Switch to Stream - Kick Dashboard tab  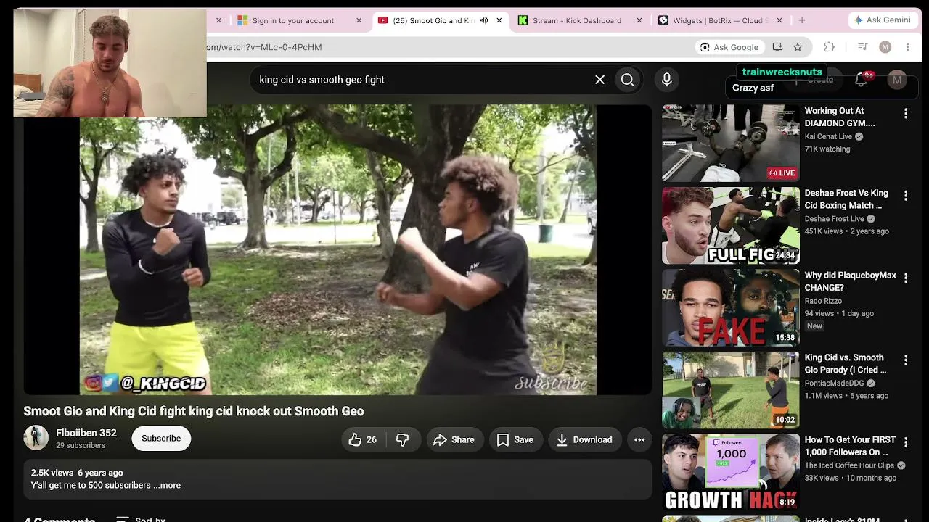577,20
